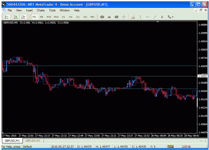The width and height of the screenshot is (209, 150).
Task: Click the L: 1.45470 status value
Action: click(121, 147)
